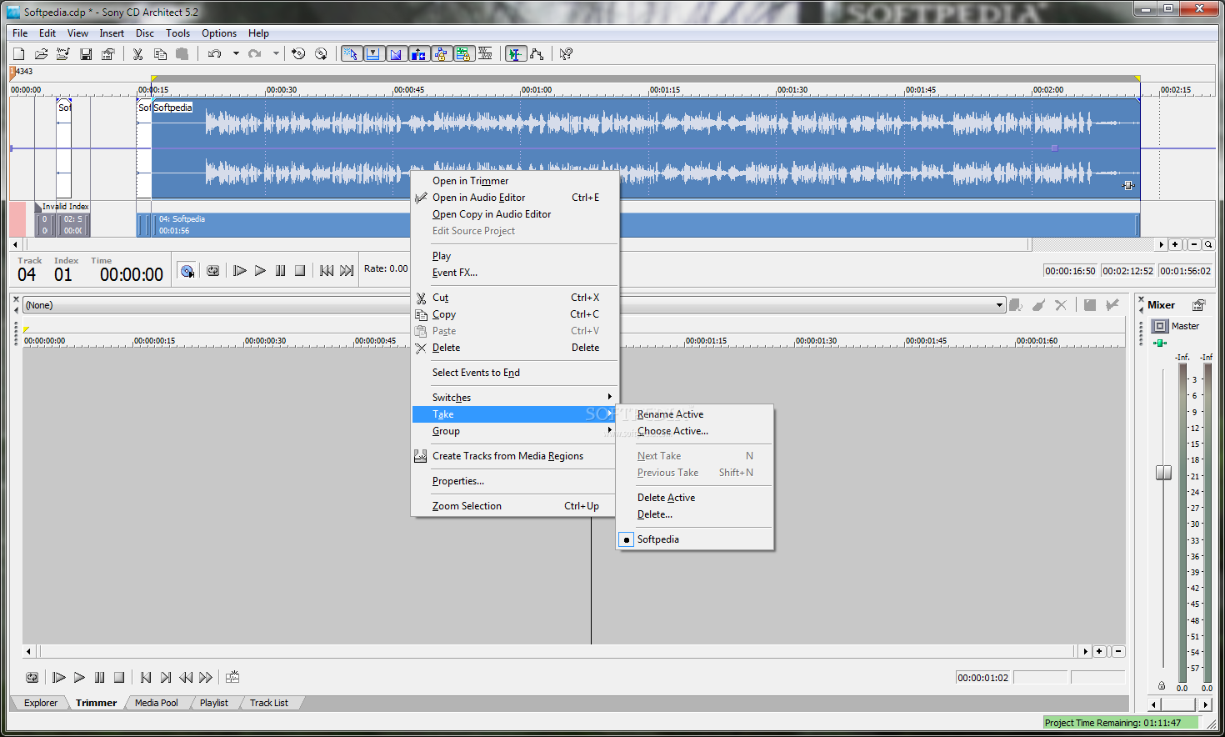
Task: Click the Cut scissors icon in the toolbar
Action: point(137,54)
